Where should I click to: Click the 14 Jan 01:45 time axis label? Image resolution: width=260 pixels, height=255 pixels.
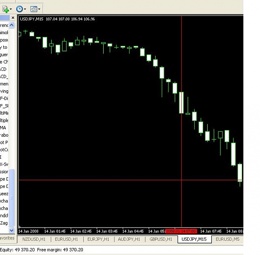tap(55, 231)
